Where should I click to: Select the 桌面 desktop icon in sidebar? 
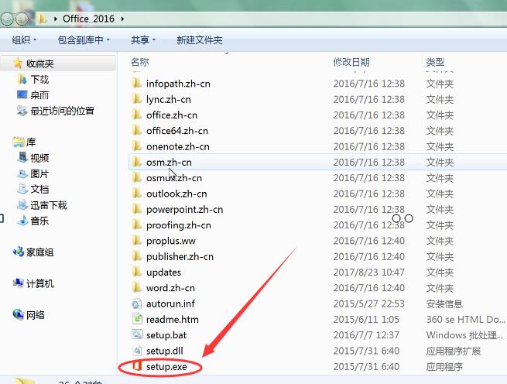22,94
